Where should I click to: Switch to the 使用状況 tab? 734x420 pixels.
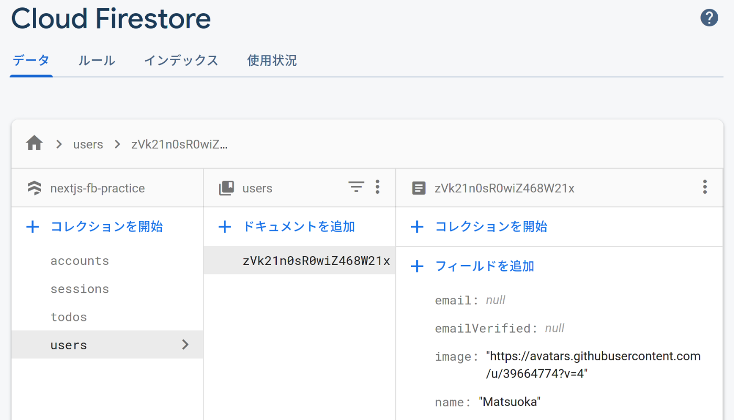click(x=272, y=60)
